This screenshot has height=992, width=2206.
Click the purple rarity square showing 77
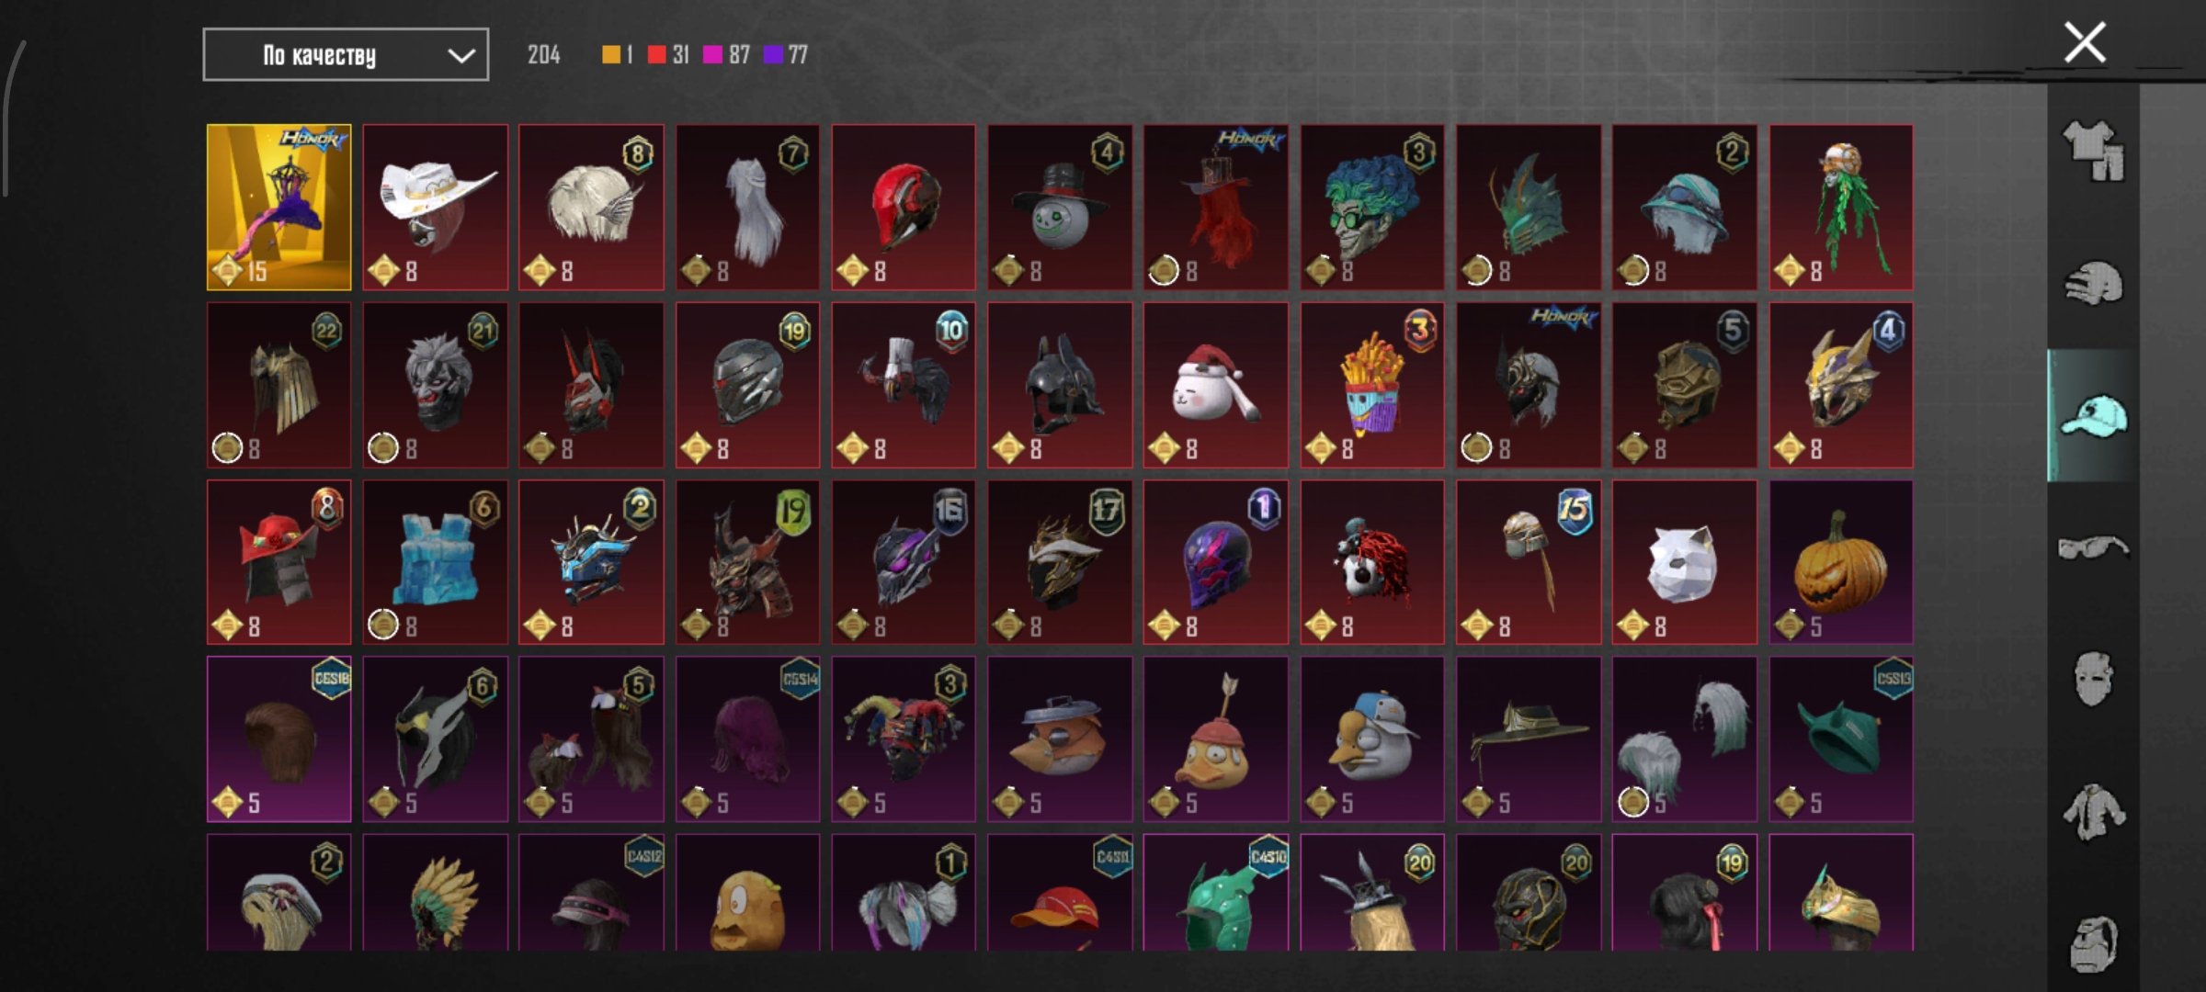pyautogui.click(x=773, y=55)
